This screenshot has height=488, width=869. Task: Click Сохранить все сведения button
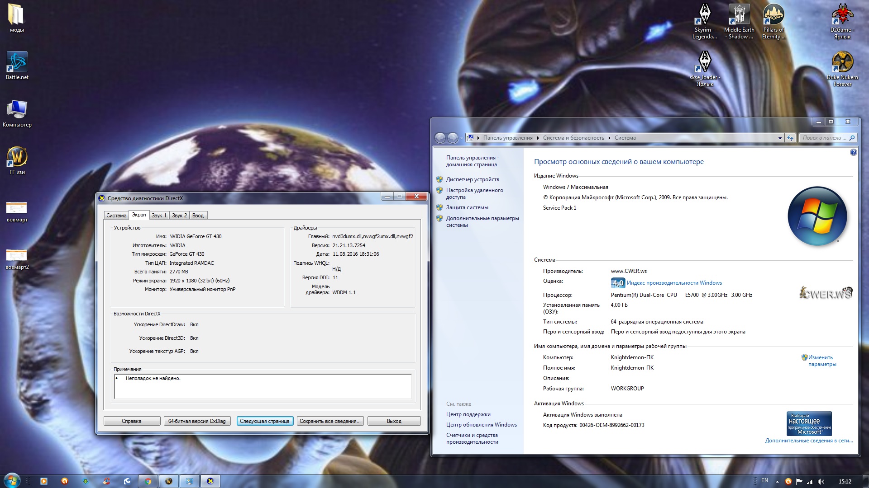(330, 421)
